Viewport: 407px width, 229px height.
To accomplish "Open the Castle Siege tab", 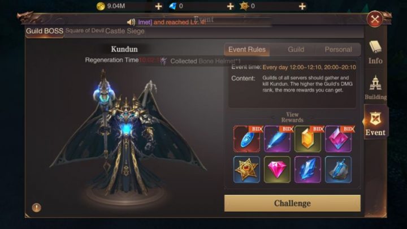I will [x=125, y=31].
